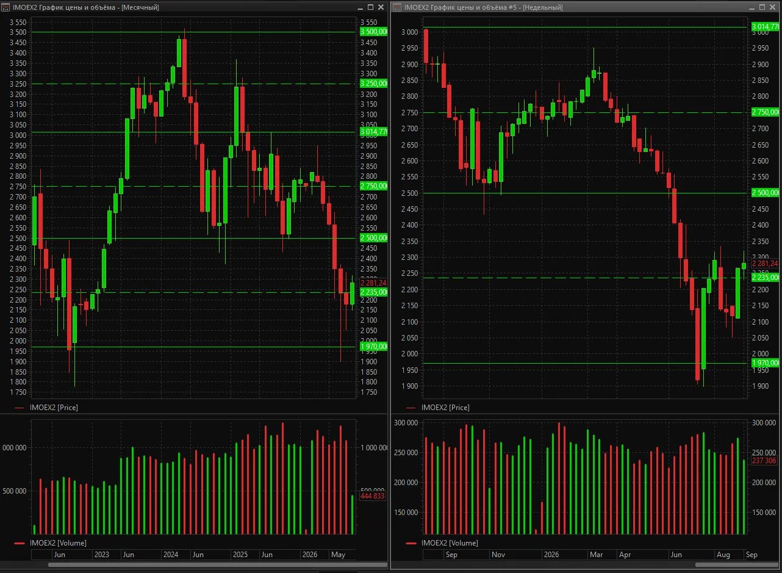Viewport: 782px width, 573px height.
Task: Select IMOEX2 [Volume] legend in monthly chart
Action: point(50,543)
